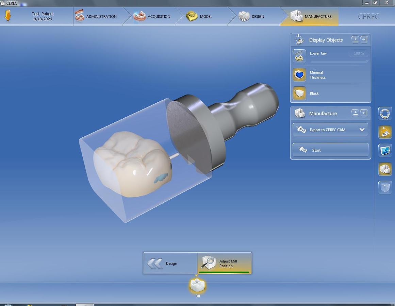Toggle Minimal Thickness display

[x=299, y=75]
